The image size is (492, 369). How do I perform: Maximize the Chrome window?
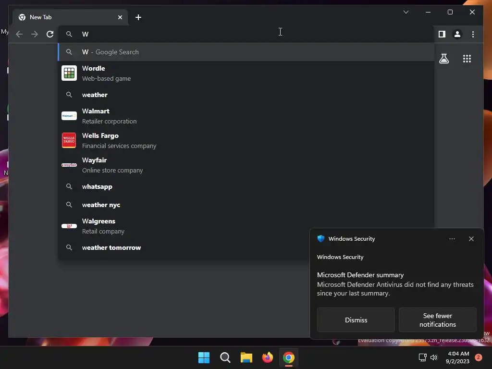450,12
